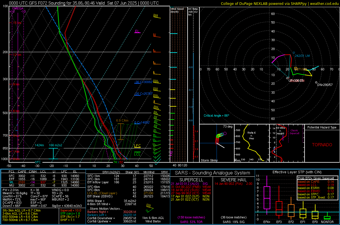This screenshot has height=225, width=340.
Task: Click the '166 m2s2' label on the skew-T
Action: (56, 145)
